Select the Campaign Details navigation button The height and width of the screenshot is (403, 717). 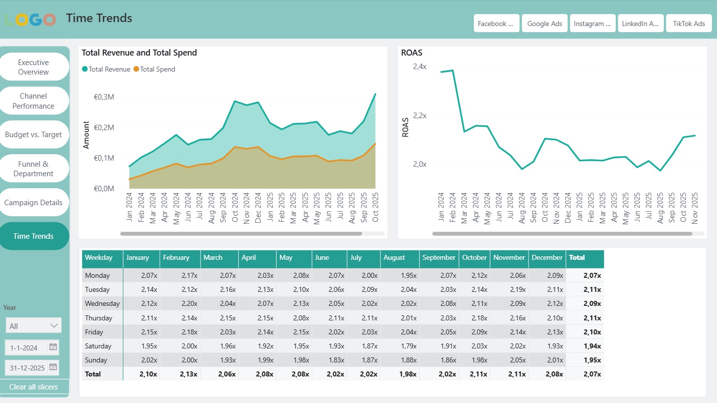tap(34, 202)
